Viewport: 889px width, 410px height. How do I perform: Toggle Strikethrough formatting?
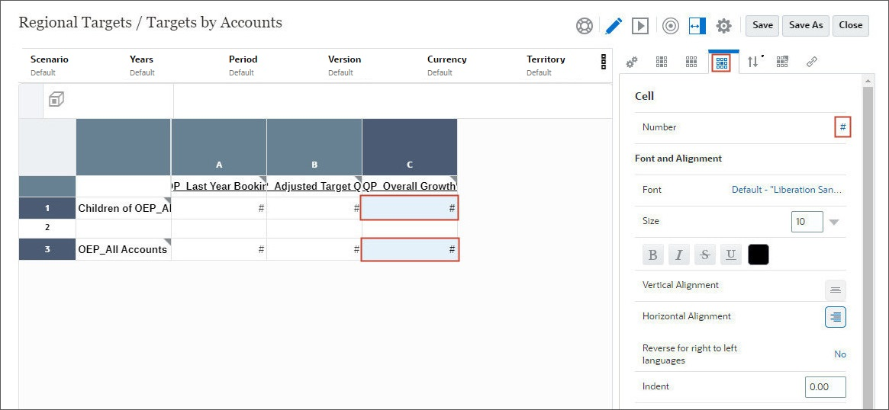point(705,255)
